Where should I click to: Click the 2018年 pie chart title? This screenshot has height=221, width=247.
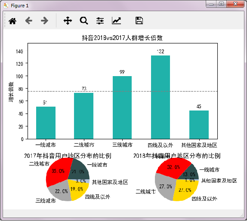tap(177, 156)
